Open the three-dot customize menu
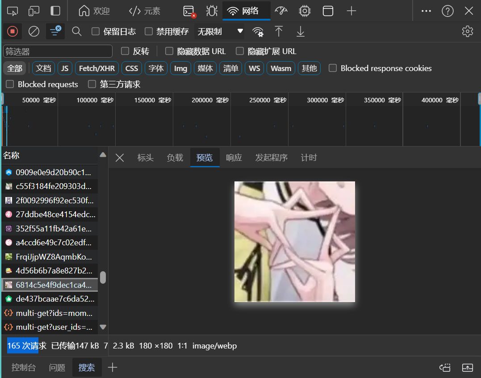Image resolution: width=481 pixels, height=378 pixels. (x=426, y=11)
